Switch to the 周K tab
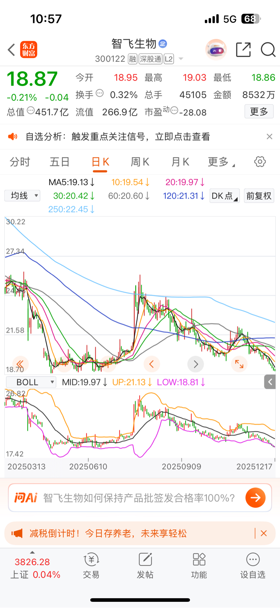280x608 pixels. (140, 162)
